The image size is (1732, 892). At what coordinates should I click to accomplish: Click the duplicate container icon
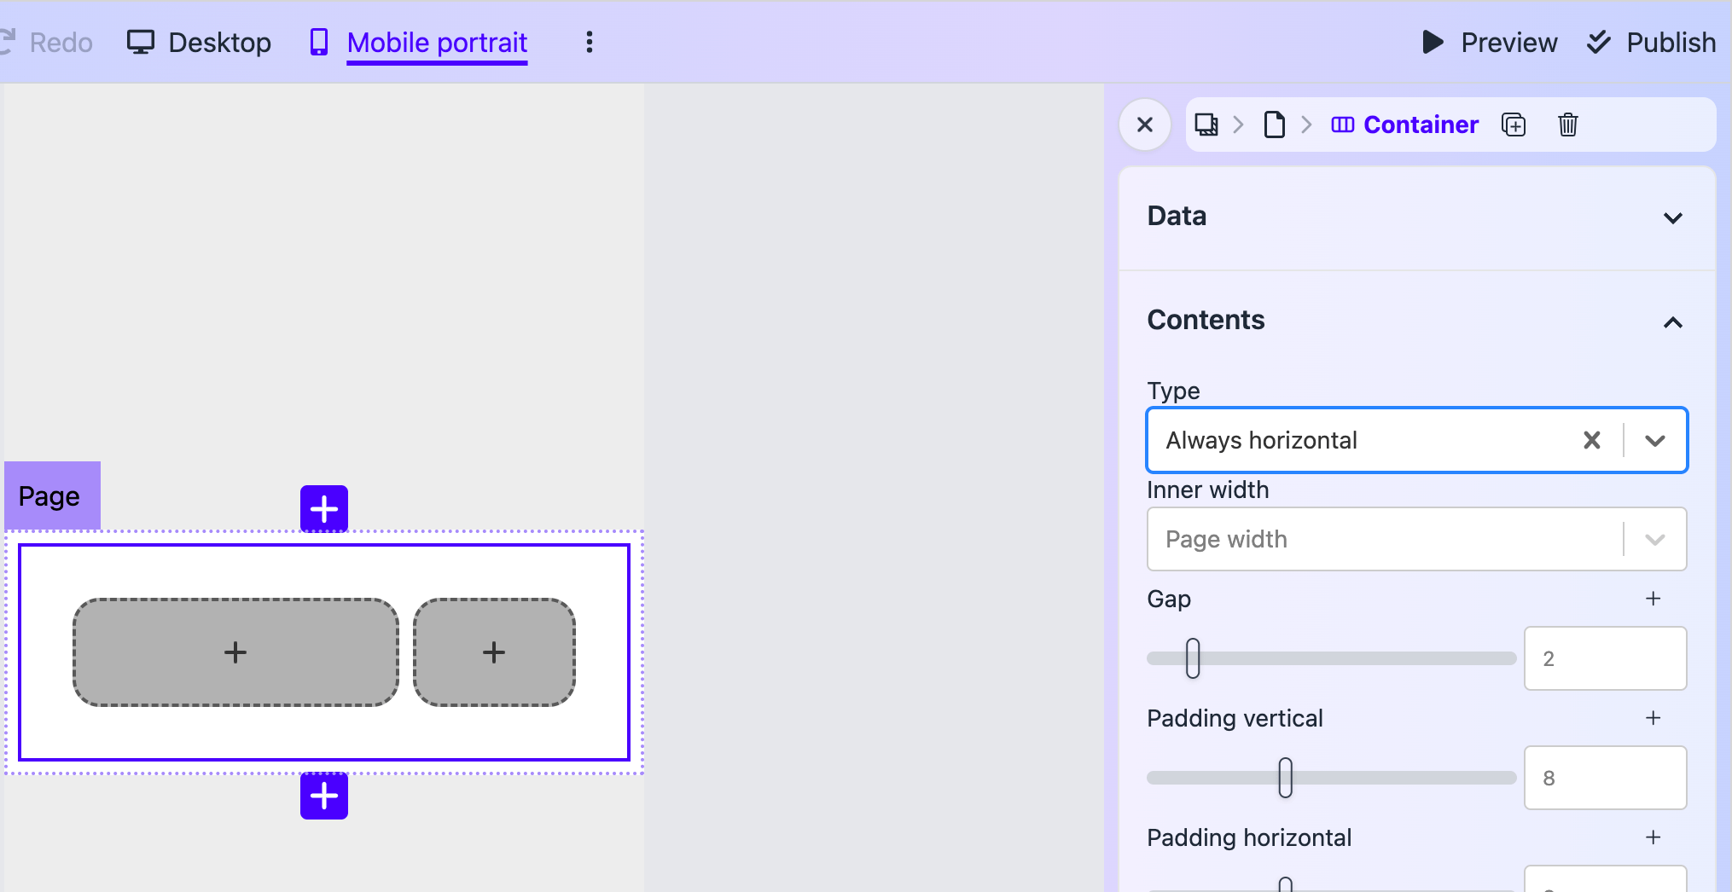click(1514, 125)
